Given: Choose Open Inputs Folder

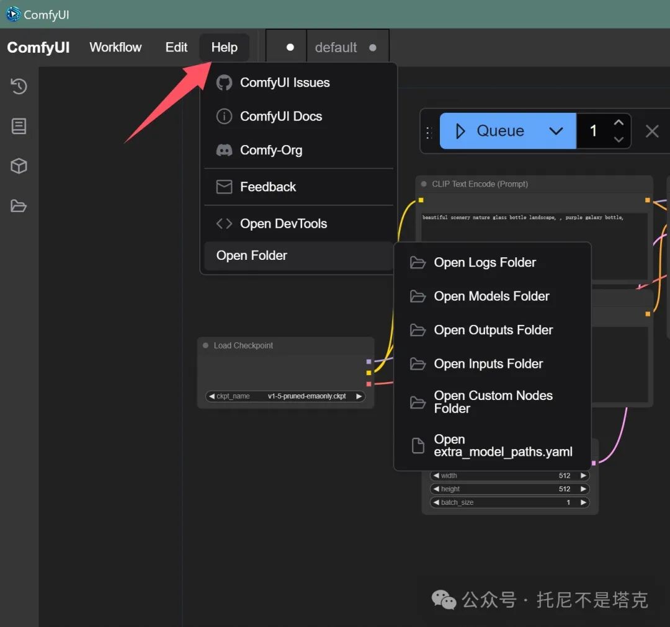Looking at the screenshot, I should pos(492,363).
